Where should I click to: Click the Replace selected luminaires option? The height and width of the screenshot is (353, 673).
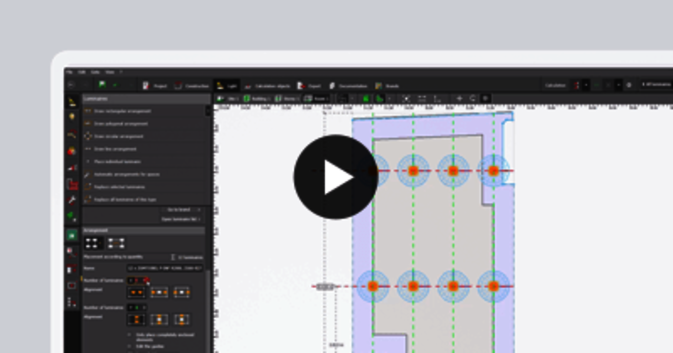[x=119, y=187]
